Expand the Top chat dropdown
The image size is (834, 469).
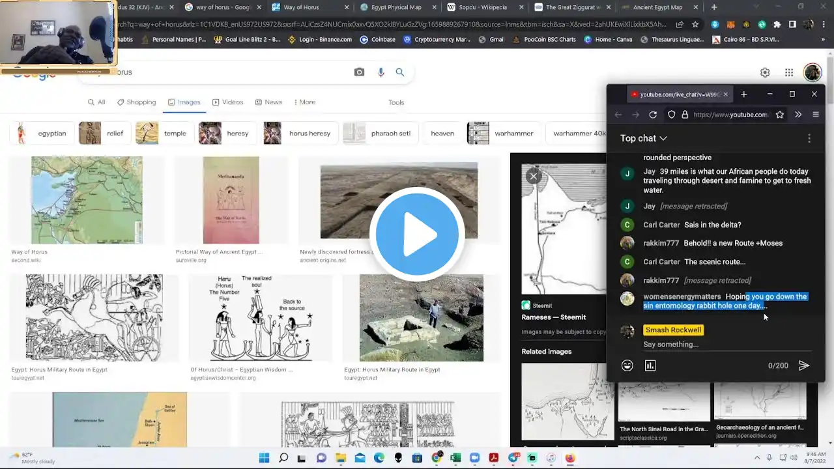(644, 138)
